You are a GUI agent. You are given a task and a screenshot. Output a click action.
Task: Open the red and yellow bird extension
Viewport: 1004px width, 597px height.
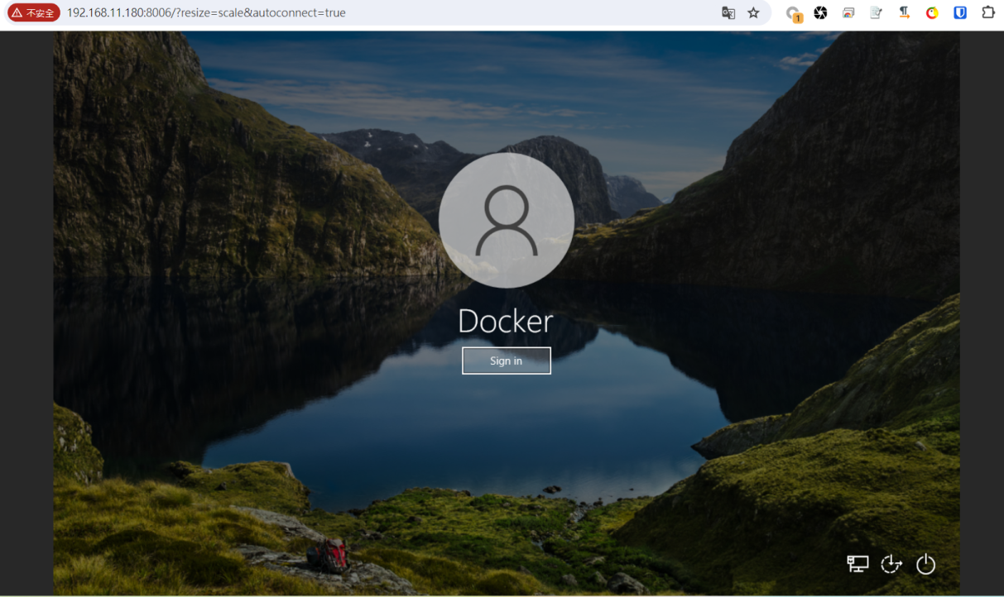(x=932, y=13)
